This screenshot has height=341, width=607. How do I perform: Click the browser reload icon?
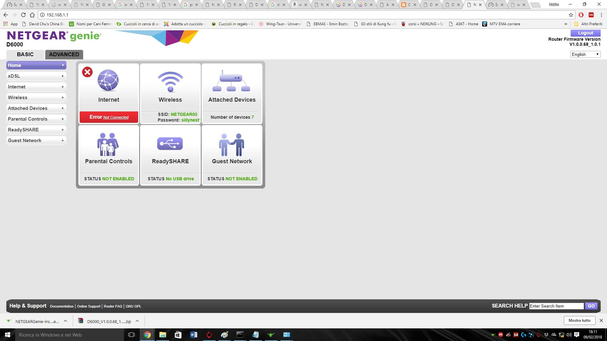click(23, 15)
